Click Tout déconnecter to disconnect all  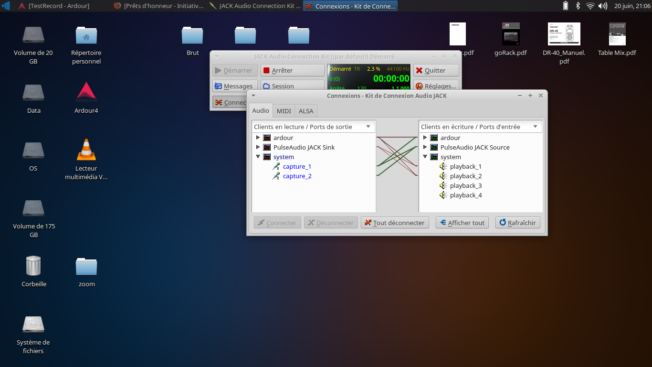395,223
